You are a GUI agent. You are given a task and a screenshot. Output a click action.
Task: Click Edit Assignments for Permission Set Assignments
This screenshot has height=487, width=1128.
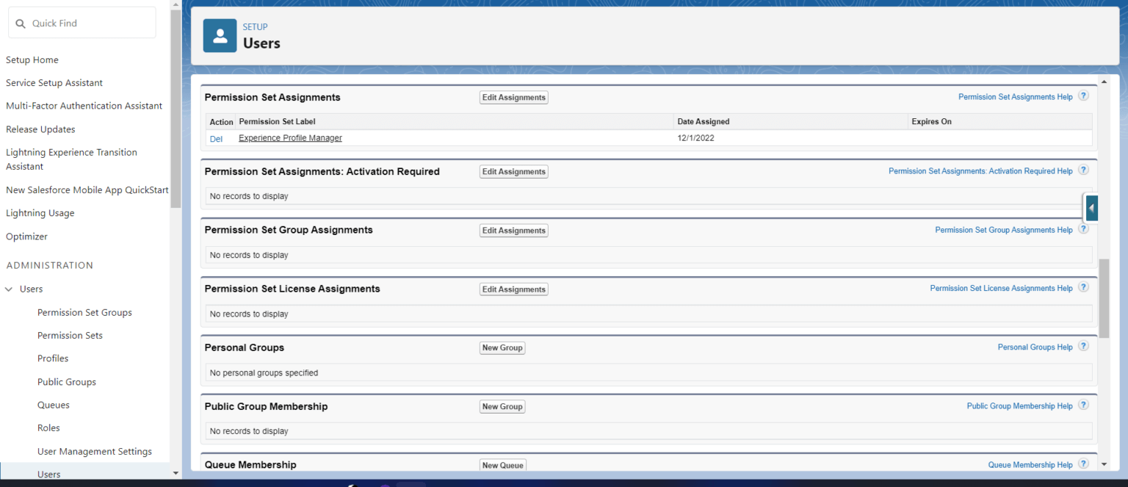click(x=513, y=97)
